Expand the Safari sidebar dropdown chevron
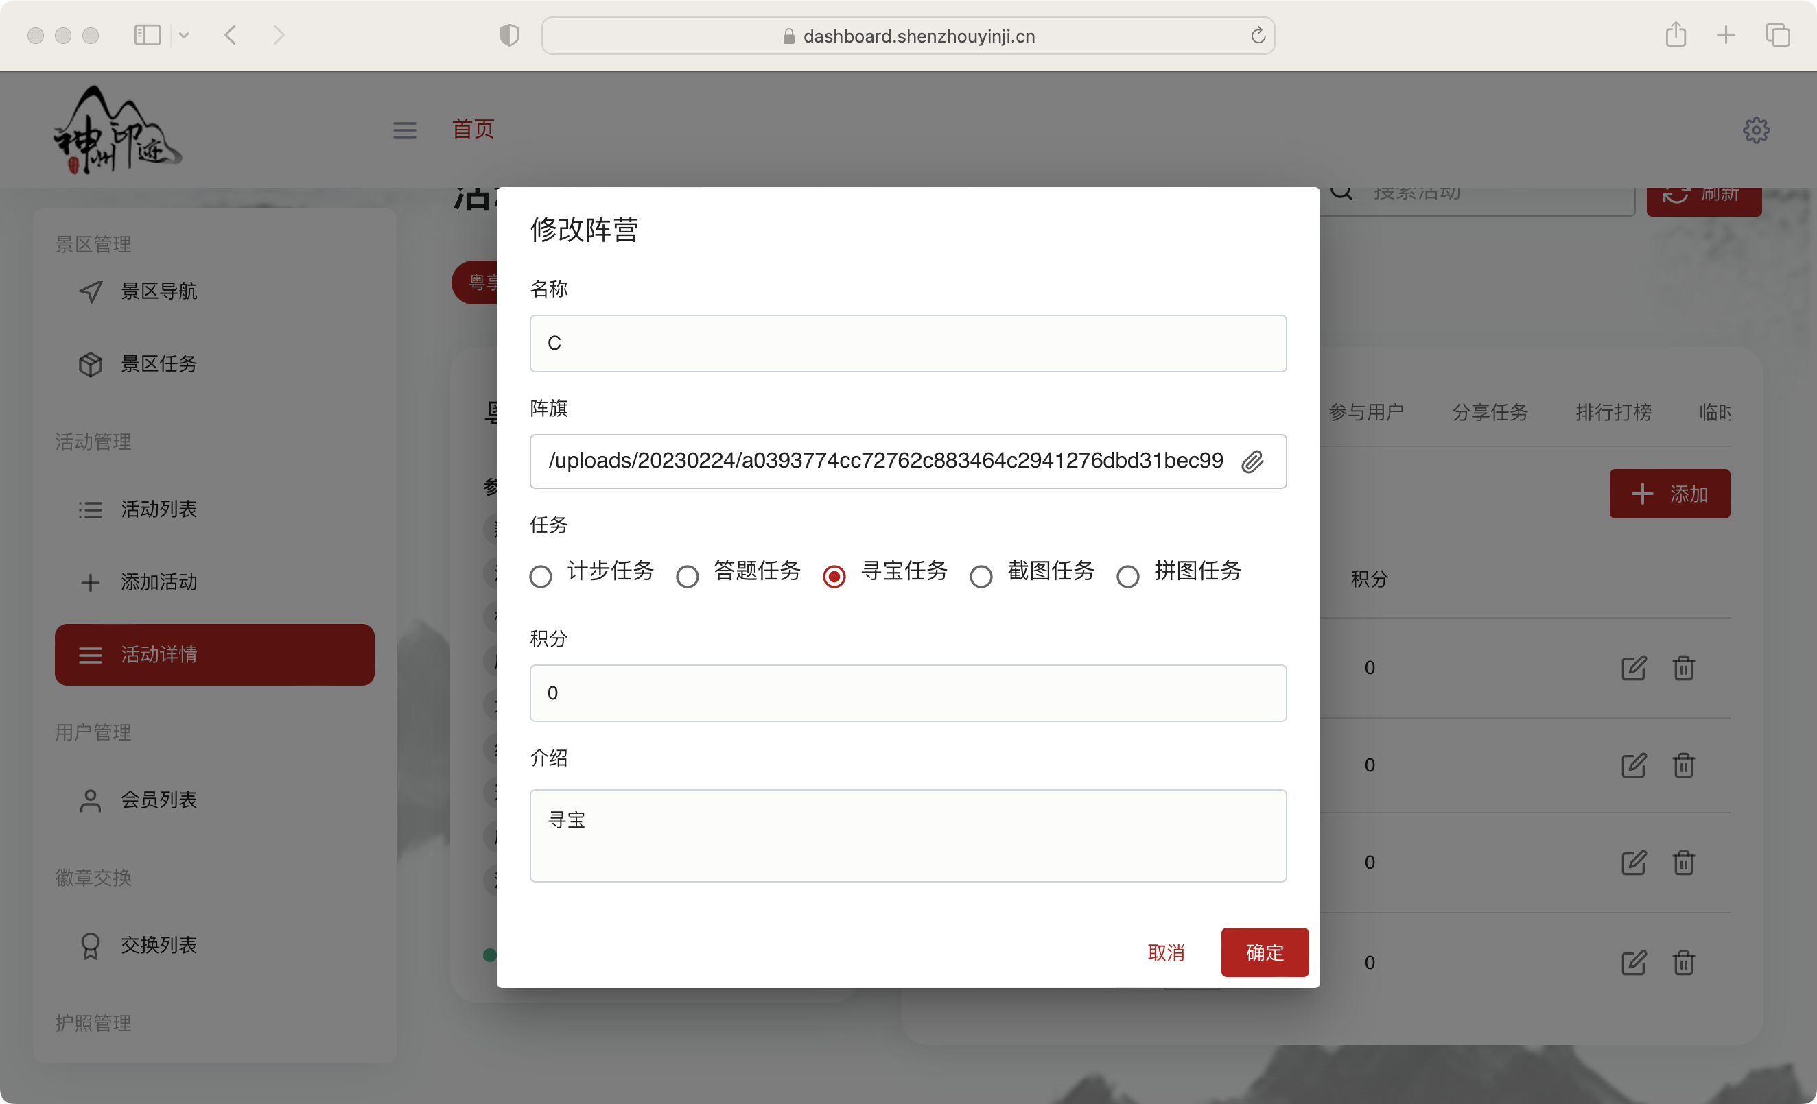The image size is (1817, 1104). [185, 35]
